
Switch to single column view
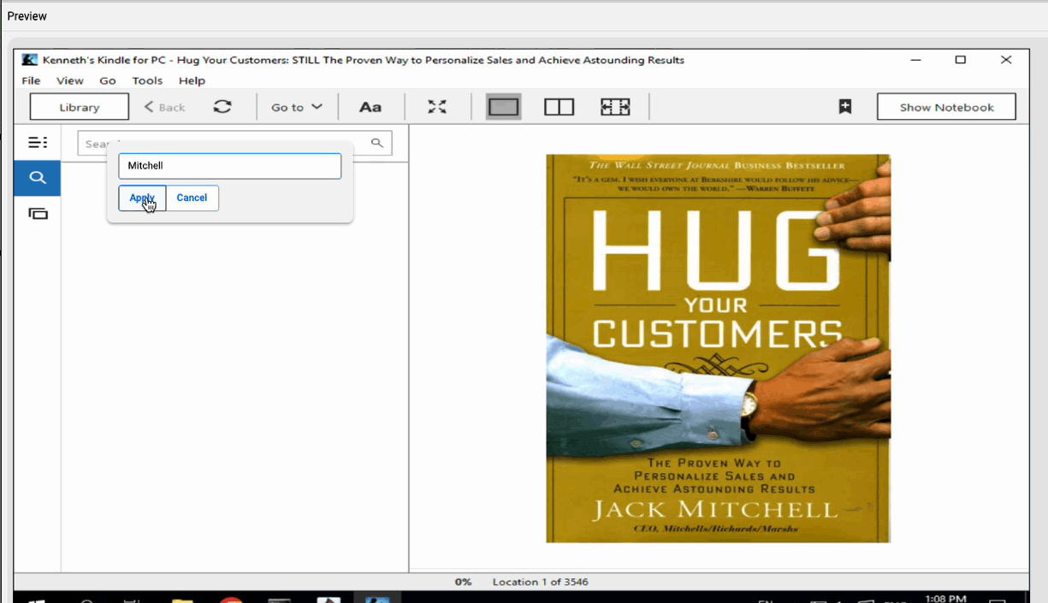[x=504, y=107]
